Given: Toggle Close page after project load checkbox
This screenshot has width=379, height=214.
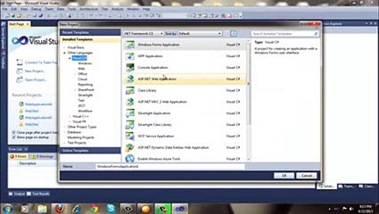Looking at the screenshot, I should (14, 133).
